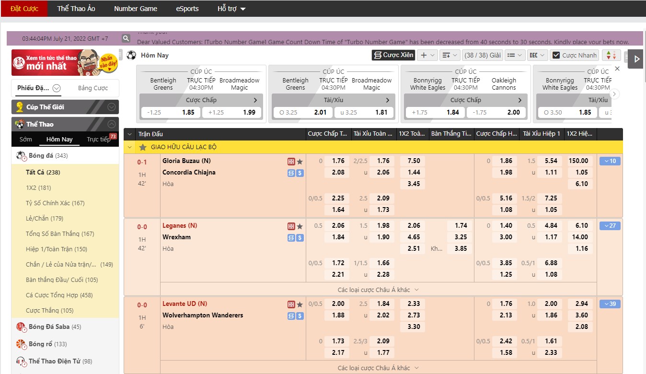Collapse the GIAO HỮU CÂU LẠC BỘ league group
The image size is (646, 374).
click(x=130, y=147)
